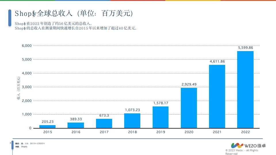Click the 0 y-axis tick label
The width and height of the screenshot is (276, 155).
pos(30,128)
